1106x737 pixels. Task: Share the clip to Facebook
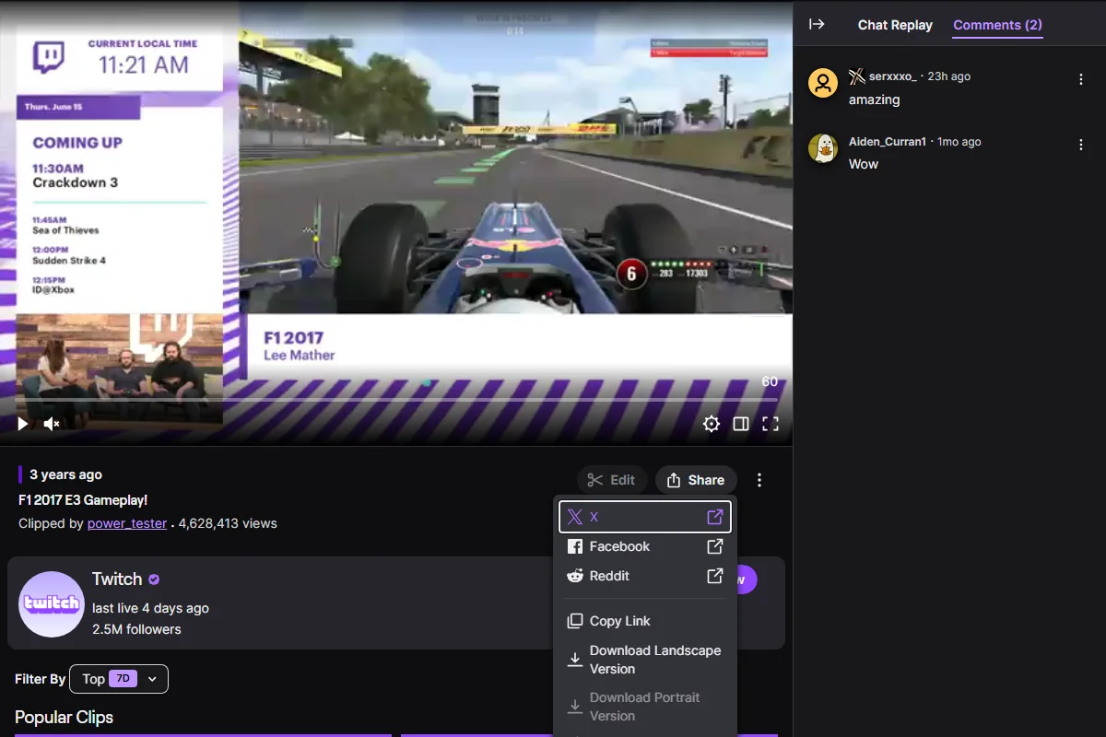(645, 546)
